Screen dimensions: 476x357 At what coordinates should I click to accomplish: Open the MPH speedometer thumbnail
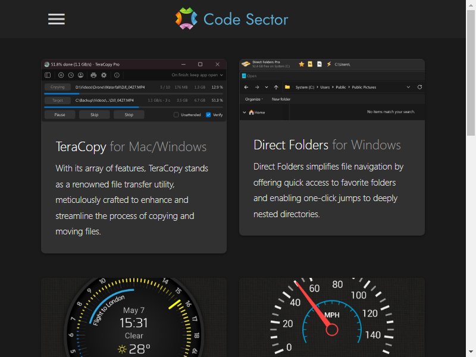[332, 317]
